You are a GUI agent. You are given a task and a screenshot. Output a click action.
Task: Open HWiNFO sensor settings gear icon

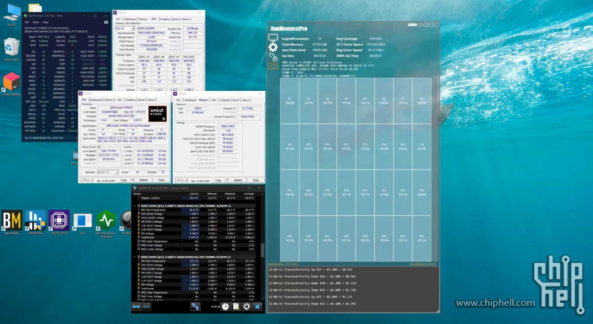click(x=247, y=306)
